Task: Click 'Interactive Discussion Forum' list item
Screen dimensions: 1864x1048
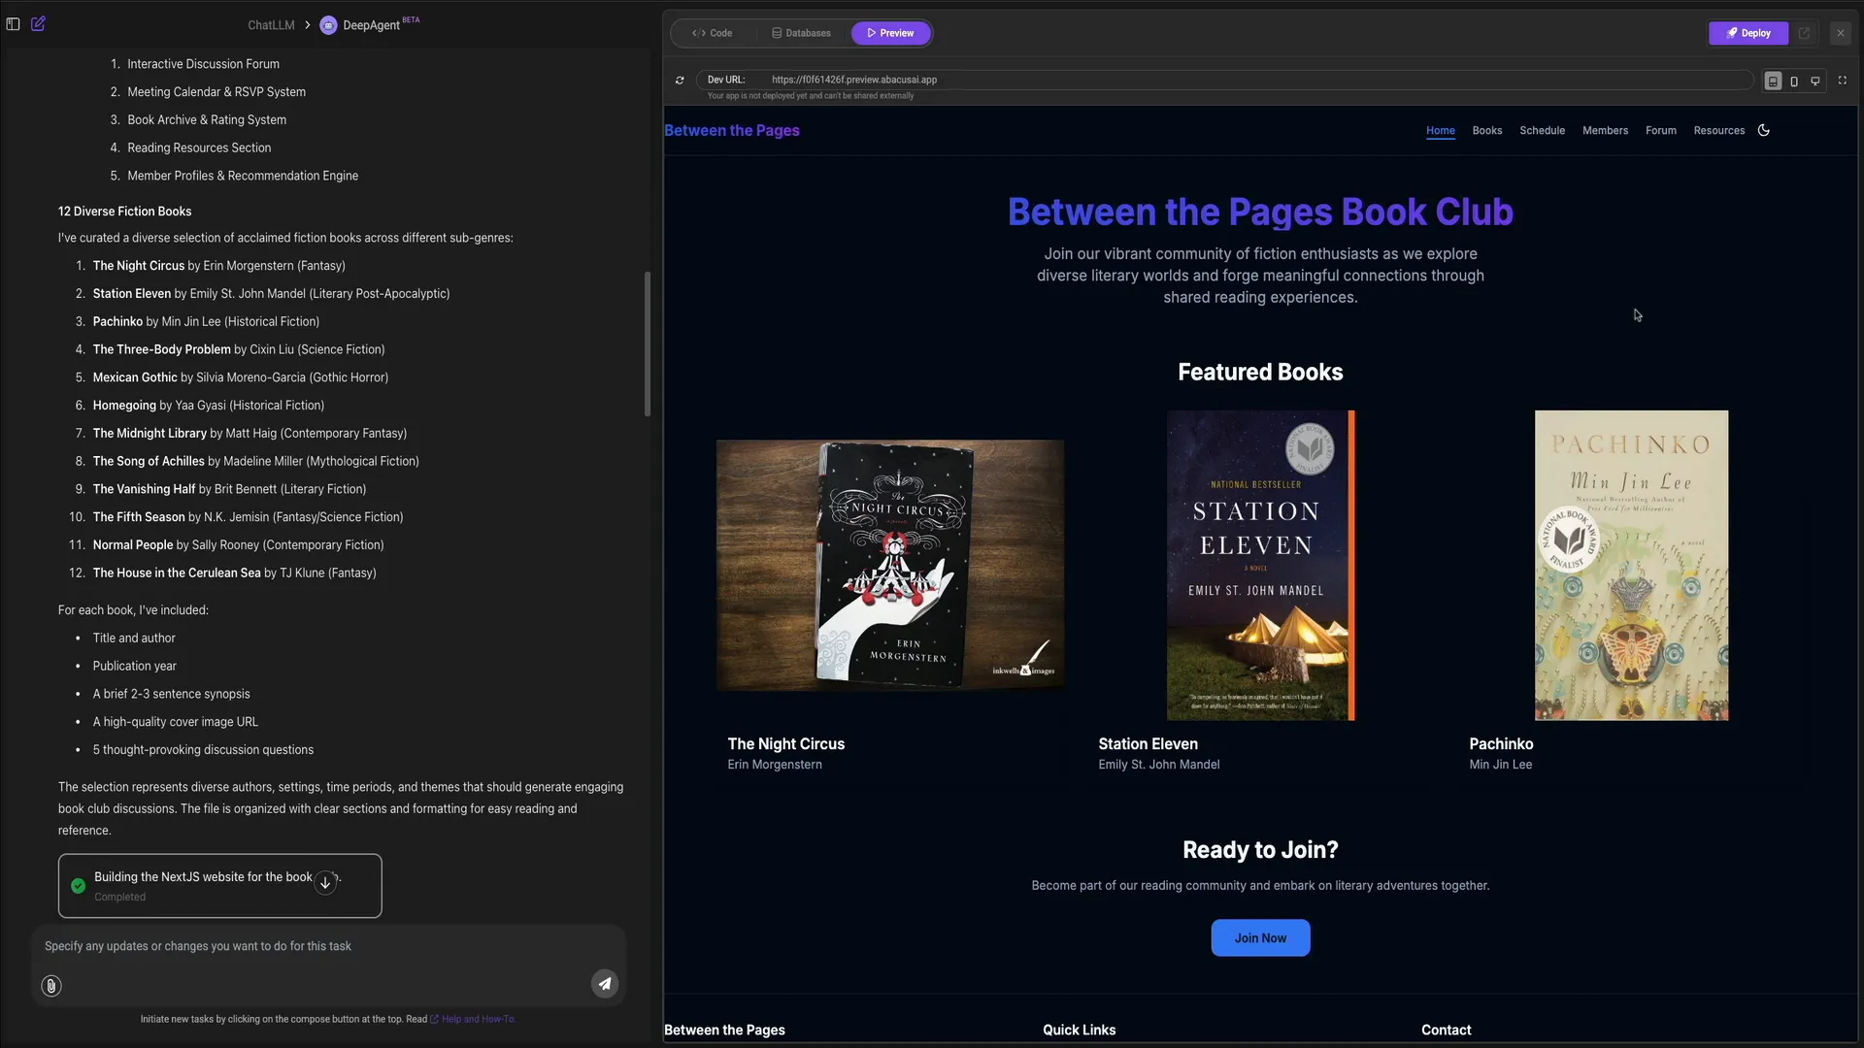Action: 203,64
